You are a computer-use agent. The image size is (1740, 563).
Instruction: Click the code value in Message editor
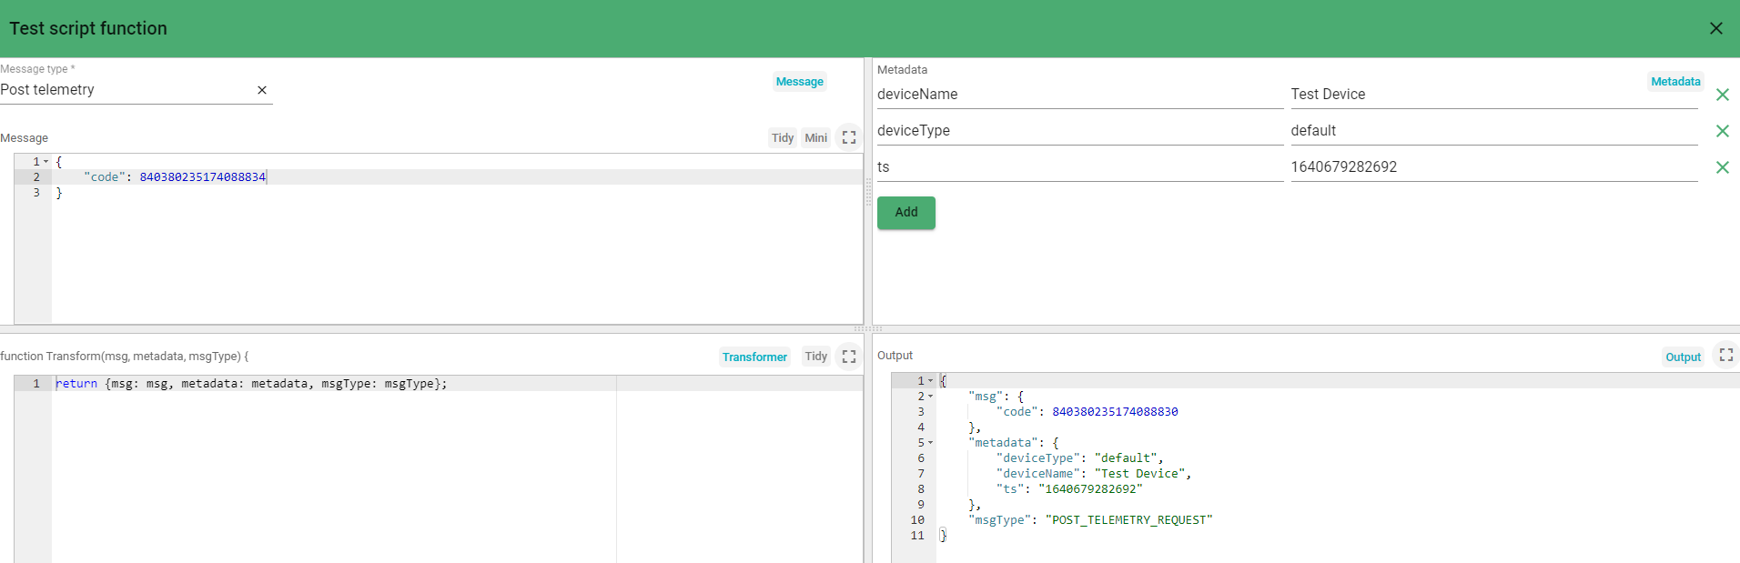(203, 177)
